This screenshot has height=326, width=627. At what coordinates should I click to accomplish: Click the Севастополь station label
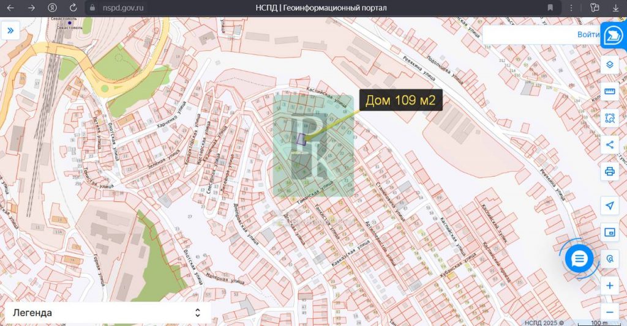point(69,28)
